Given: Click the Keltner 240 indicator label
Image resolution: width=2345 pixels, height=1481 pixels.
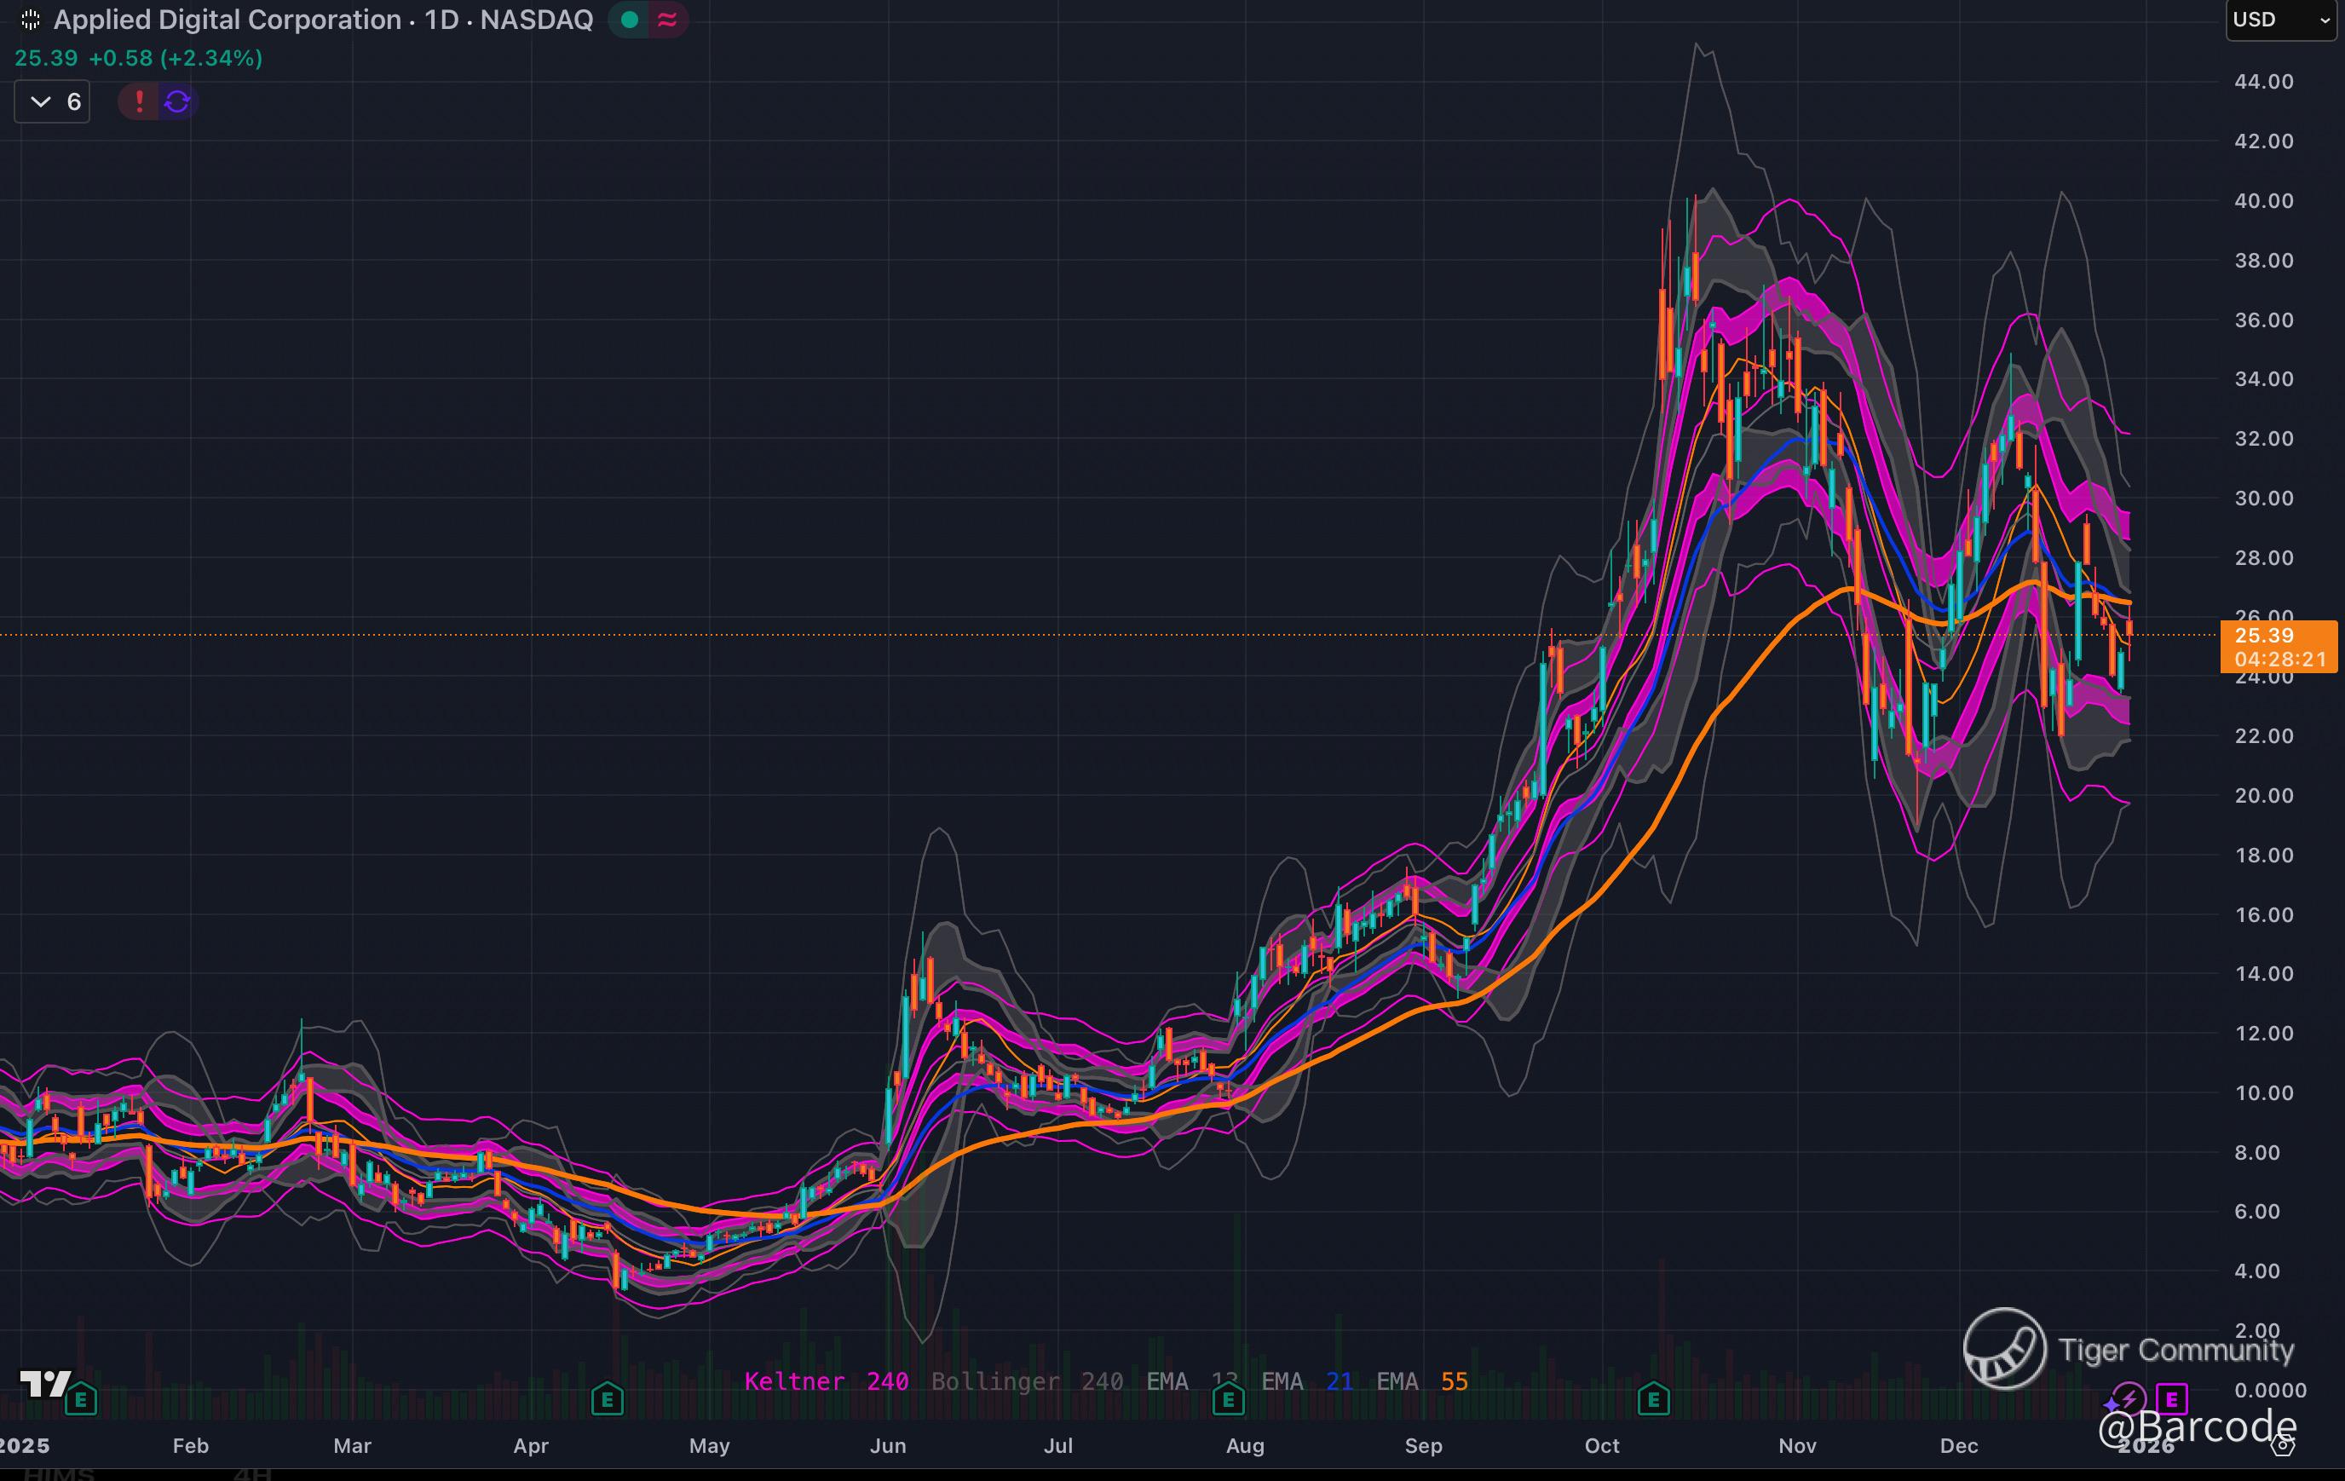Looking at the screenshot, I should point(826,1380).
